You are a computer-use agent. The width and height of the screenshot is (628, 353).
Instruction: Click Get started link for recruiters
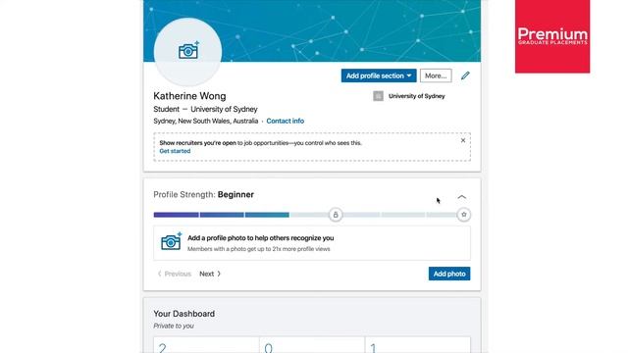[175, 151]
